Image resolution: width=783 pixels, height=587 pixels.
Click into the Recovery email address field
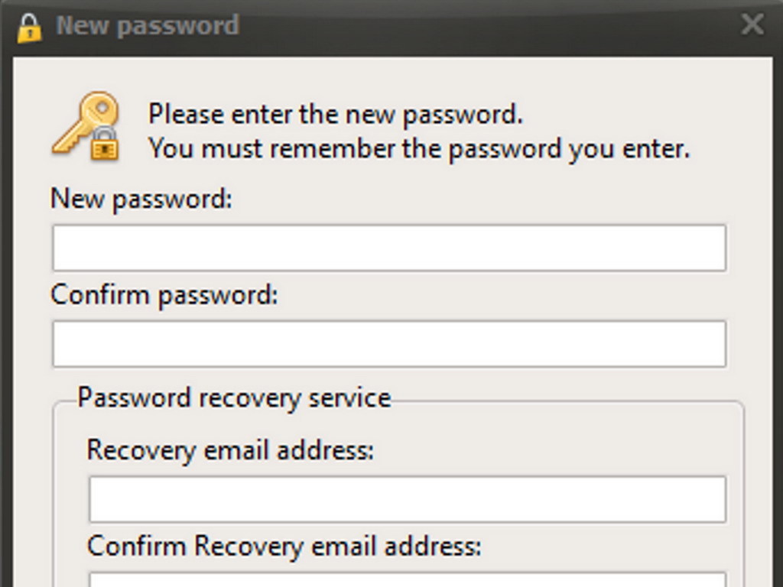pyautogui.click(x=407, y=500)
